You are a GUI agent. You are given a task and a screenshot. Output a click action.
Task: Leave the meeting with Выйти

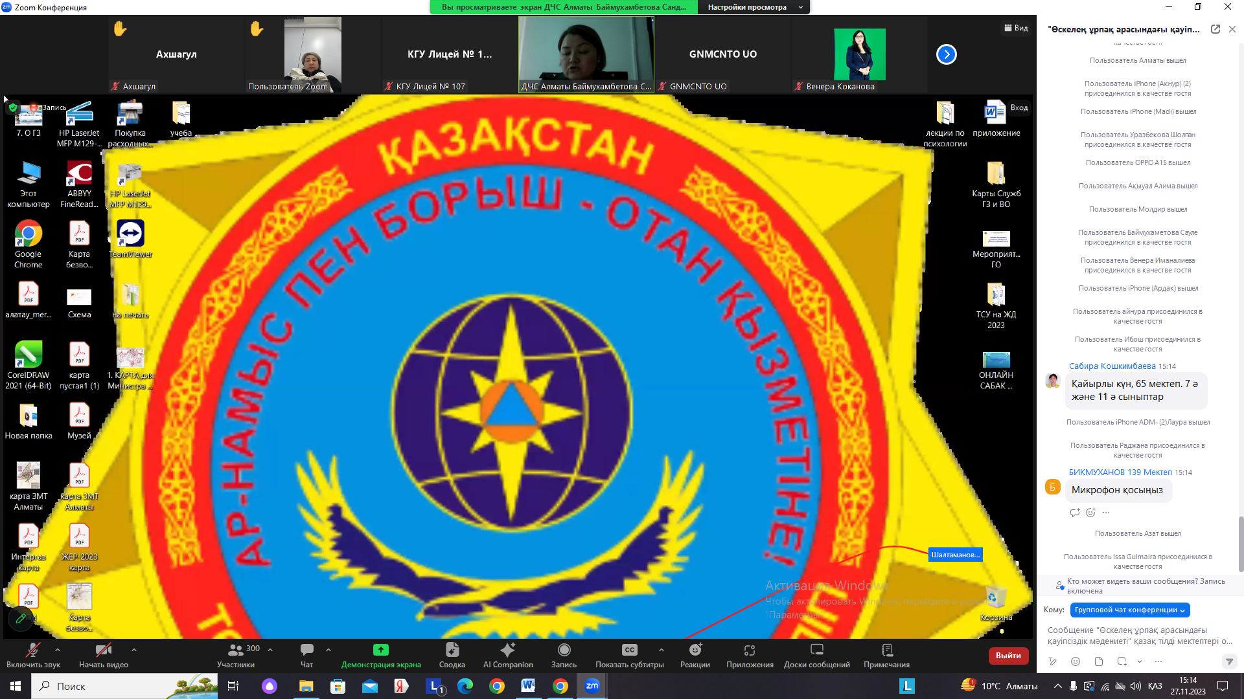pyautogui.click(x=1008, y=656)
